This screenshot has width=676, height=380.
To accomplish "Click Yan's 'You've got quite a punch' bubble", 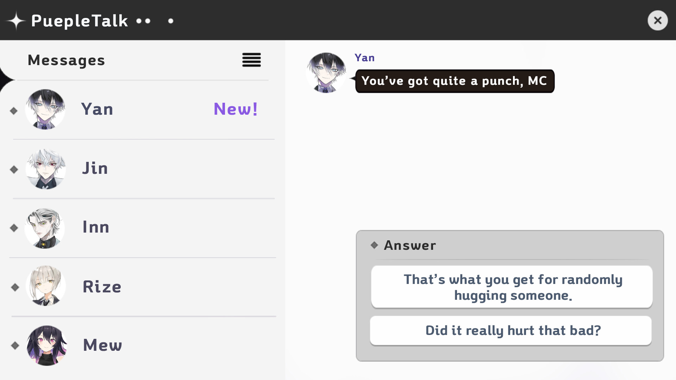I will (x=454, y=81).
